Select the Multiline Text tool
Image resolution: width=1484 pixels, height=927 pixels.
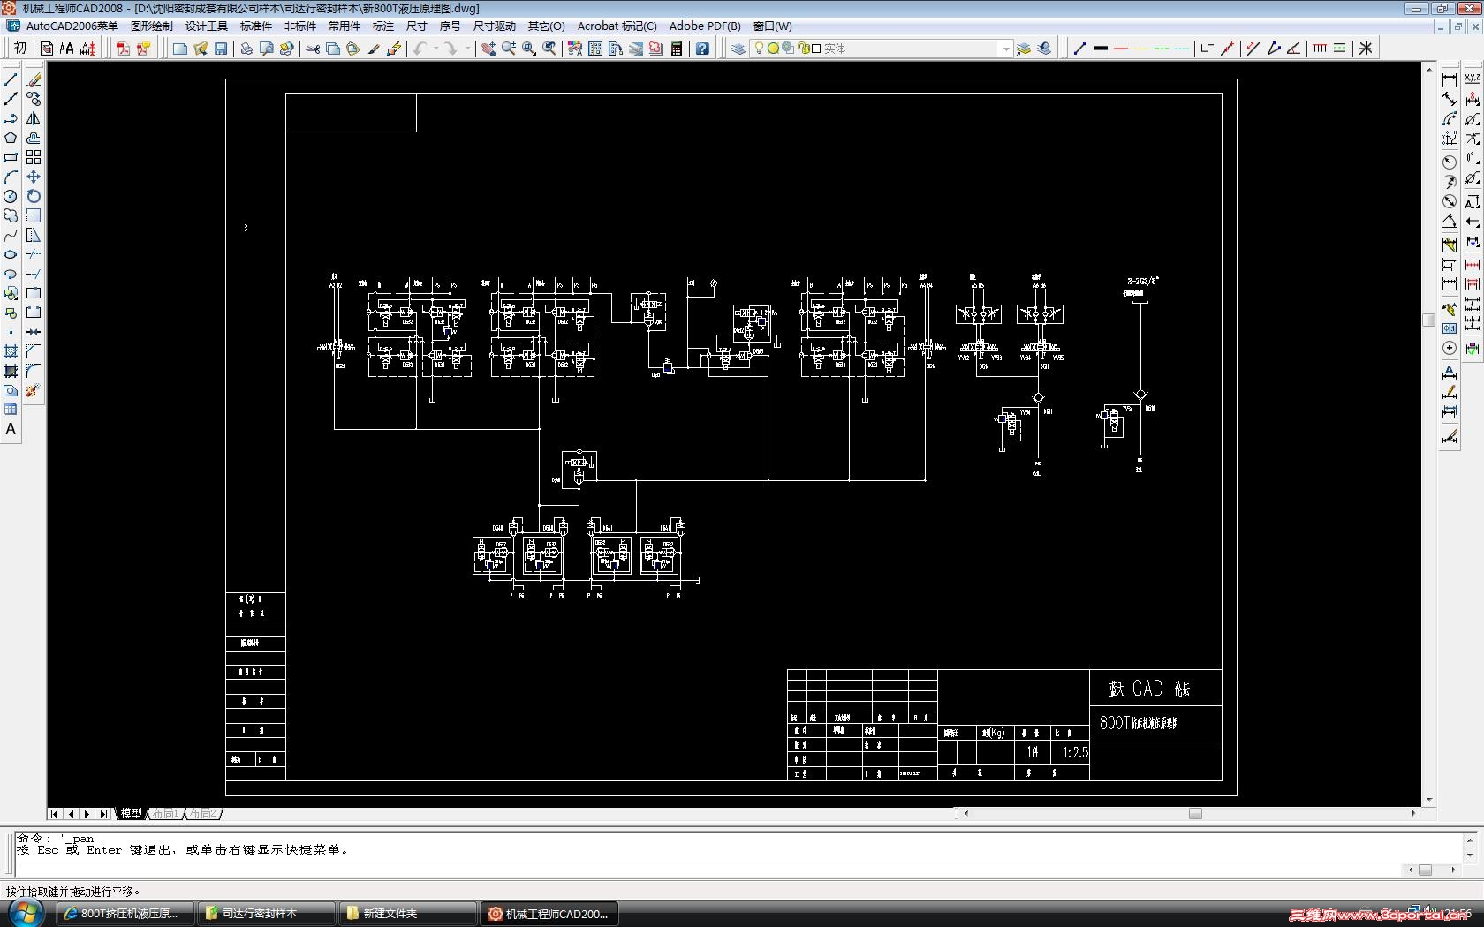click(11, 429)
